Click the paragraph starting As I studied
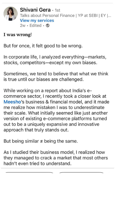Image resolution: width=115 pixels, height=202 pixels. click(56, 158)
